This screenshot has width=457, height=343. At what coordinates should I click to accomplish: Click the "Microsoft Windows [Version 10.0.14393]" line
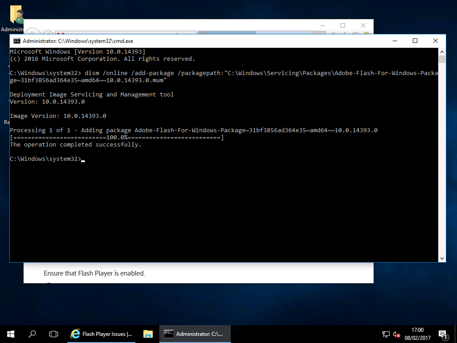click(x=78, y=52)
